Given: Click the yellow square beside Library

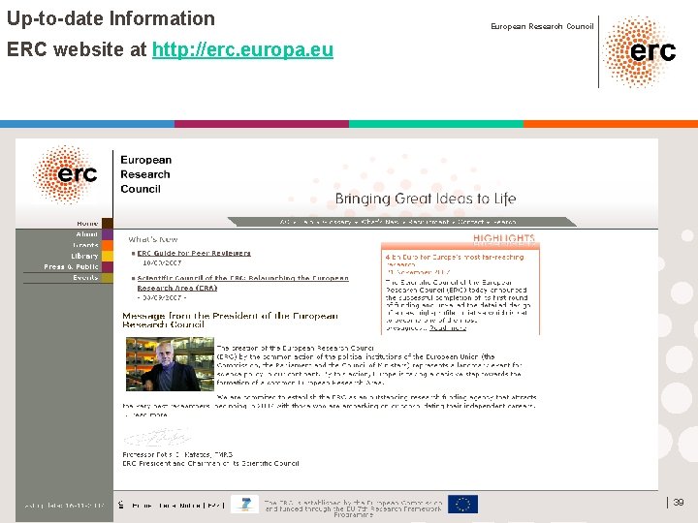Looking at the screenshot, I should click(x=108, y=256).
